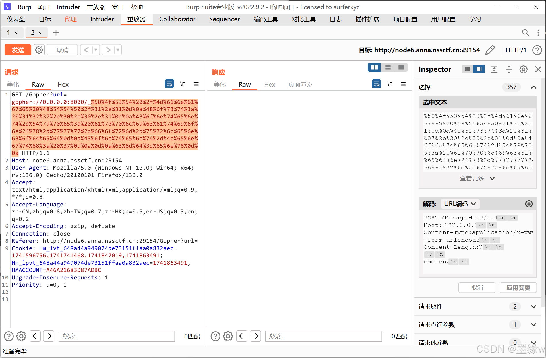Click the 应用变更 apply changes button
Screen dimensions: 546x358
pos(518,288)
